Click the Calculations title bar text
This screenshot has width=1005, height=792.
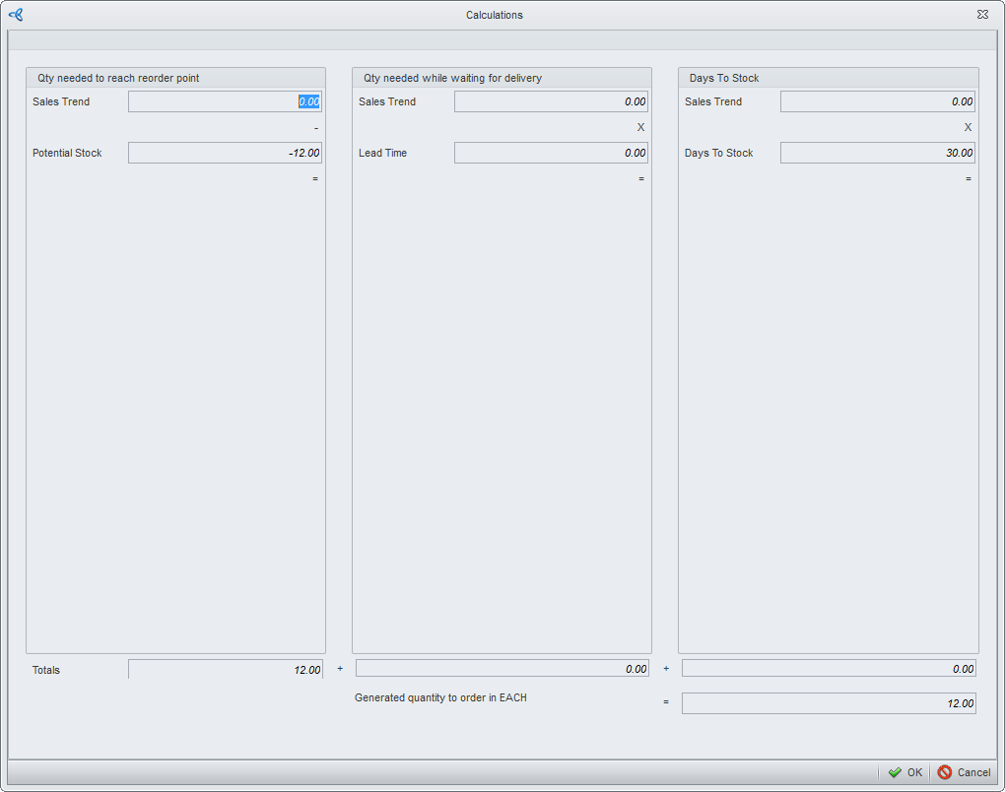(495, 15)
